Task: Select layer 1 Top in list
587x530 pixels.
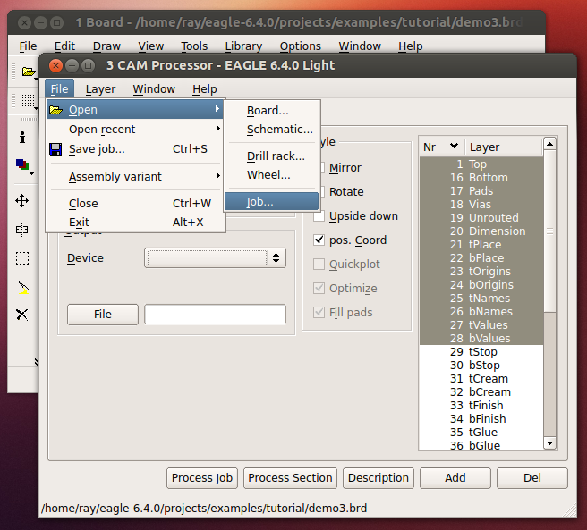Action: click(x=481, y=164)
